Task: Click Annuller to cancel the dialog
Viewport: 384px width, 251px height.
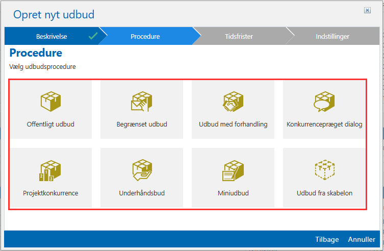Action: click(362, 239)
